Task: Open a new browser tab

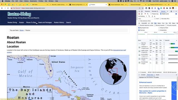Action: click(x=169, y=5)
